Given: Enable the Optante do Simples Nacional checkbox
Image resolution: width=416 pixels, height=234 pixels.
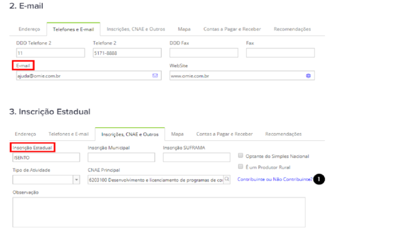Looking at the screenshot, I should (x=240, y=156).
